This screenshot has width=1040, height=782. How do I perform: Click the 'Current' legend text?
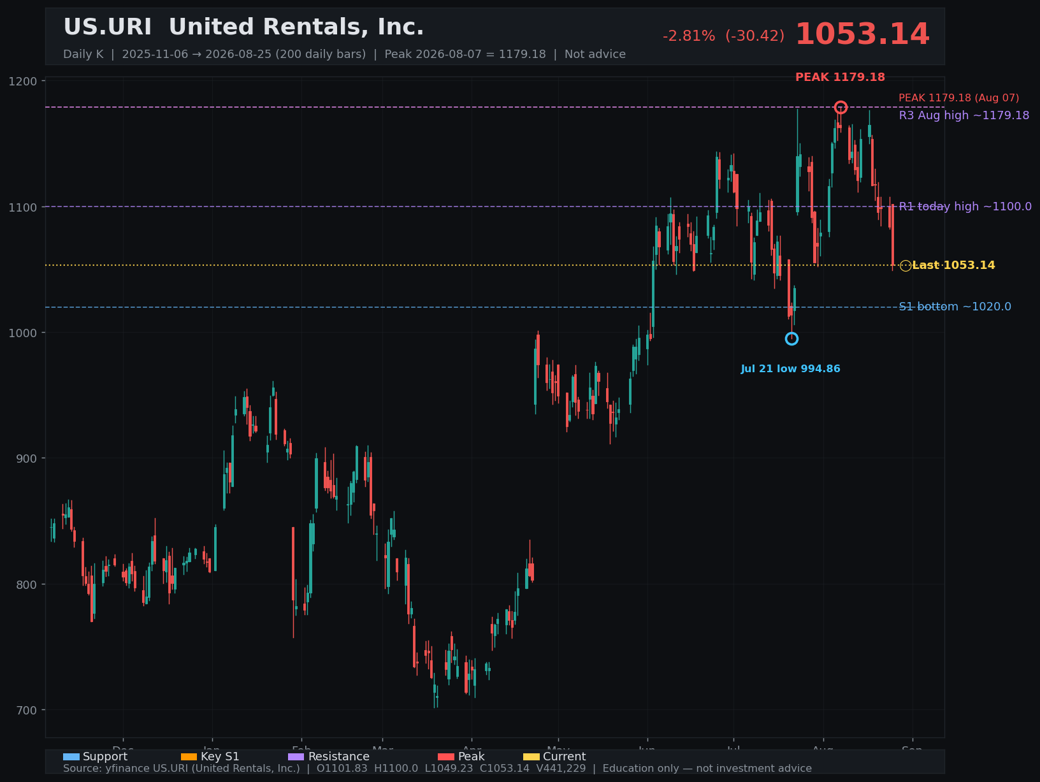[564, 757]
